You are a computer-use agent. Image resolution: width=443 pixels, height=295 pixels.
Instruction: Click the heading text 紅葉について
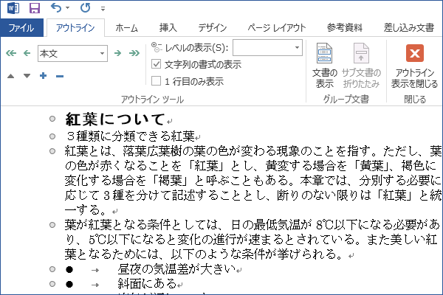click(x=114, y=119)
